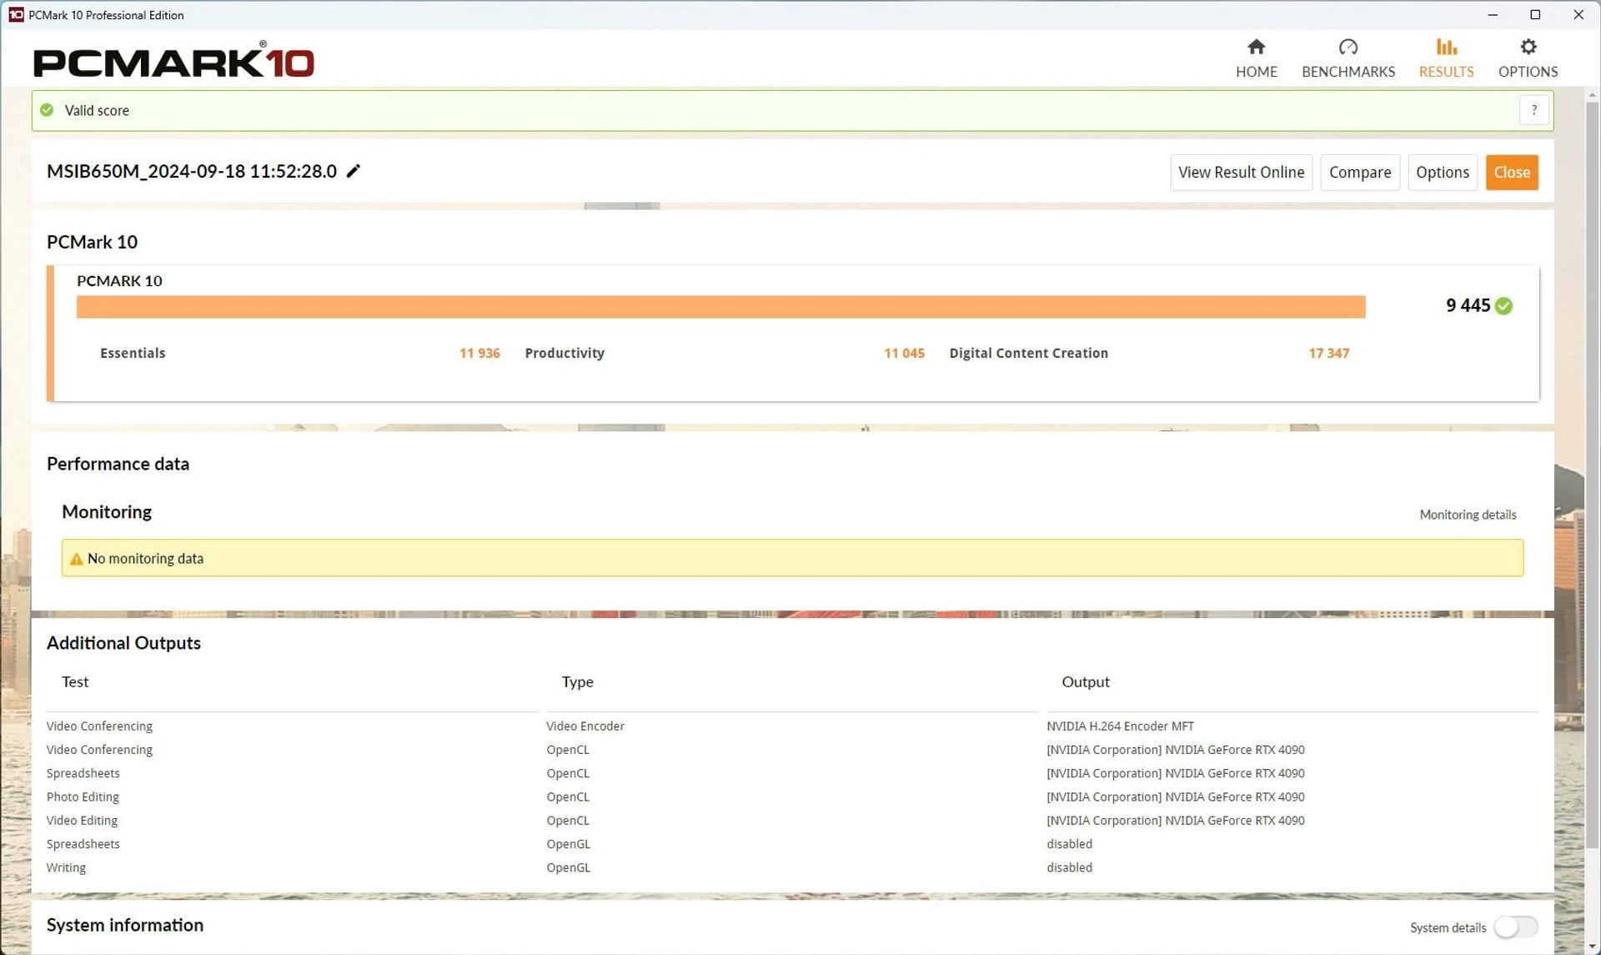Open the OPTIONS tab
Image resolution: width=1601 pixels, height=955 pixels.
1528,58
